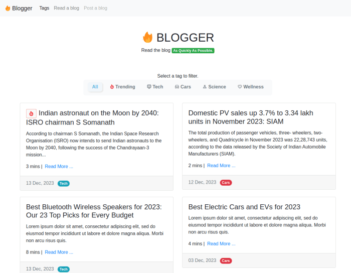Click the large flame icon beside BLOGGER
This screenshot has height=273, width=351.
click(147, 37)
